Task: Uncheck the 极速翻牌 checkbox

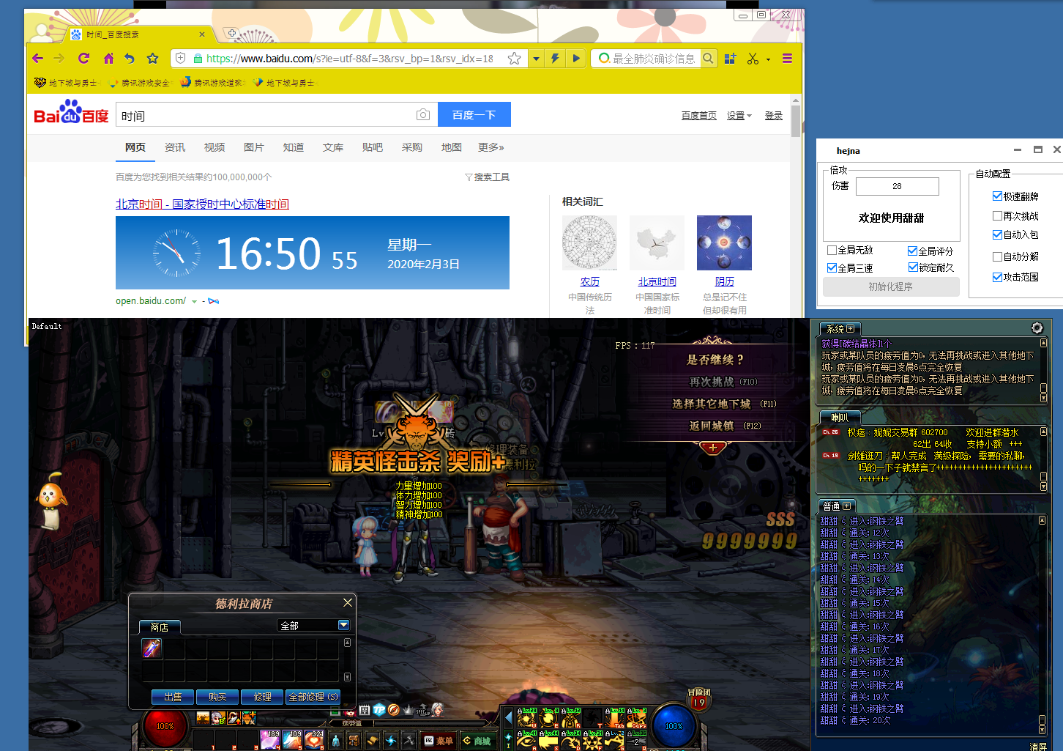Action: coord(997,196)
